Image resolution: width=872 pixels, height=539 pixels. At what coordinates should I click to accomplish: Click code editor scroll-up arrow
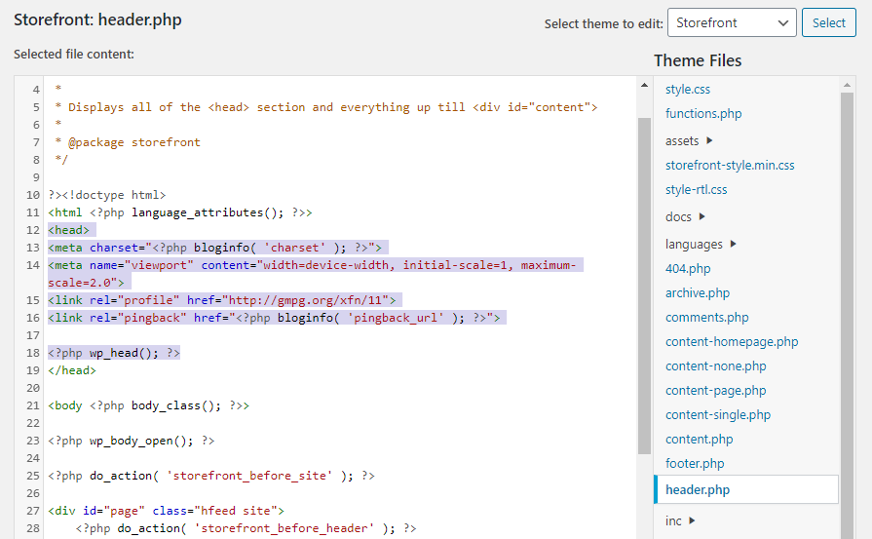[644, 85]
